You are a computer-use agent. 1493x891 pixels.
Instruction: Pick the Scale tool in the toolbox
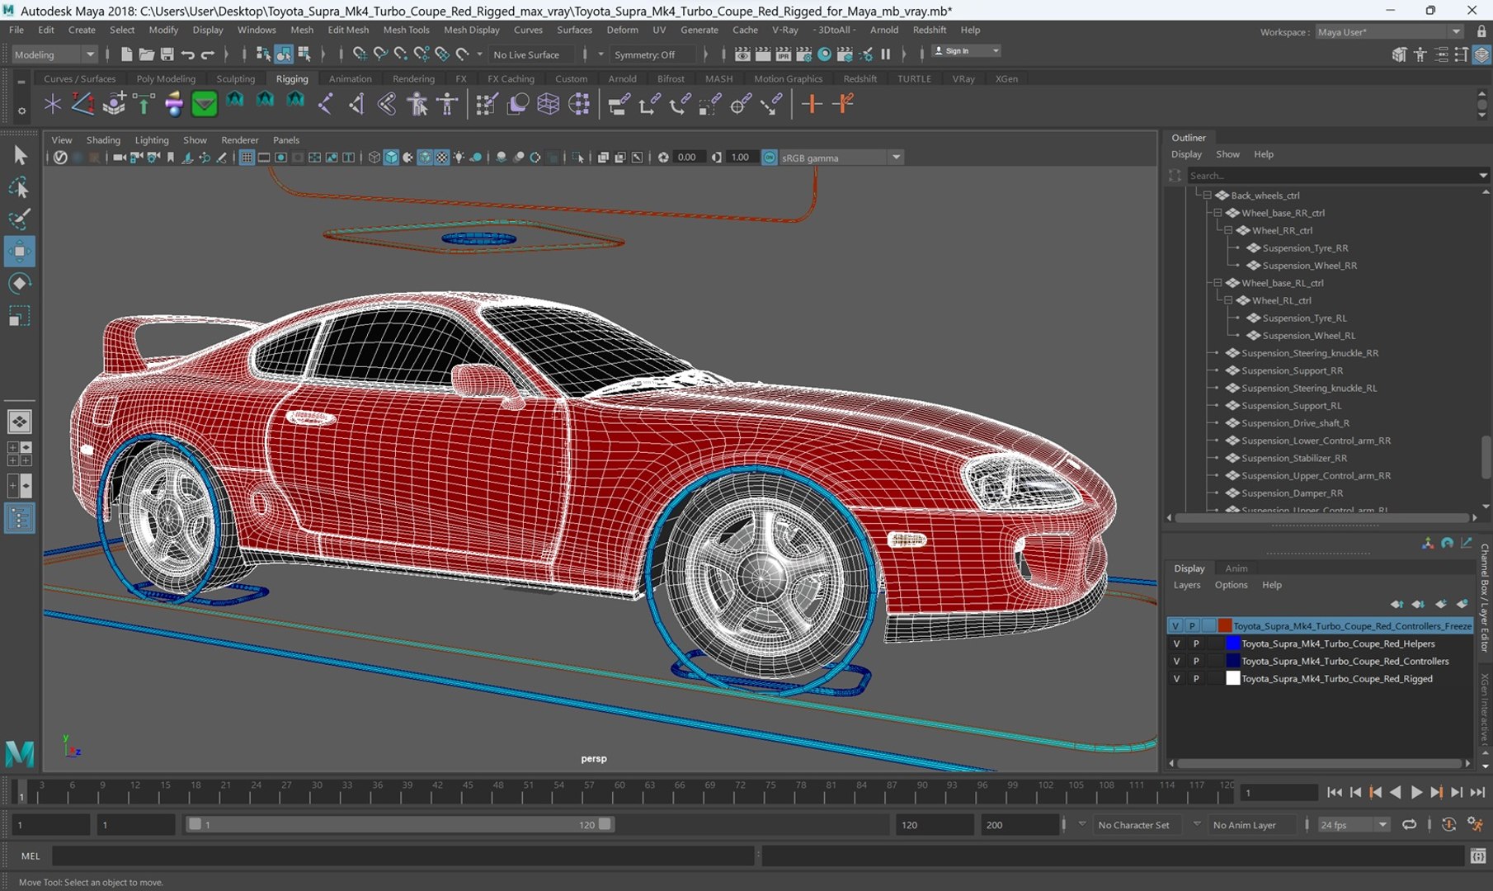coord(19,316)
